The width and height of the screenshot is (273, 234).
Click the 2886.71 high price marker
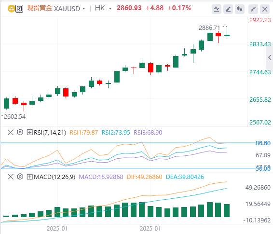click(209, 28)
